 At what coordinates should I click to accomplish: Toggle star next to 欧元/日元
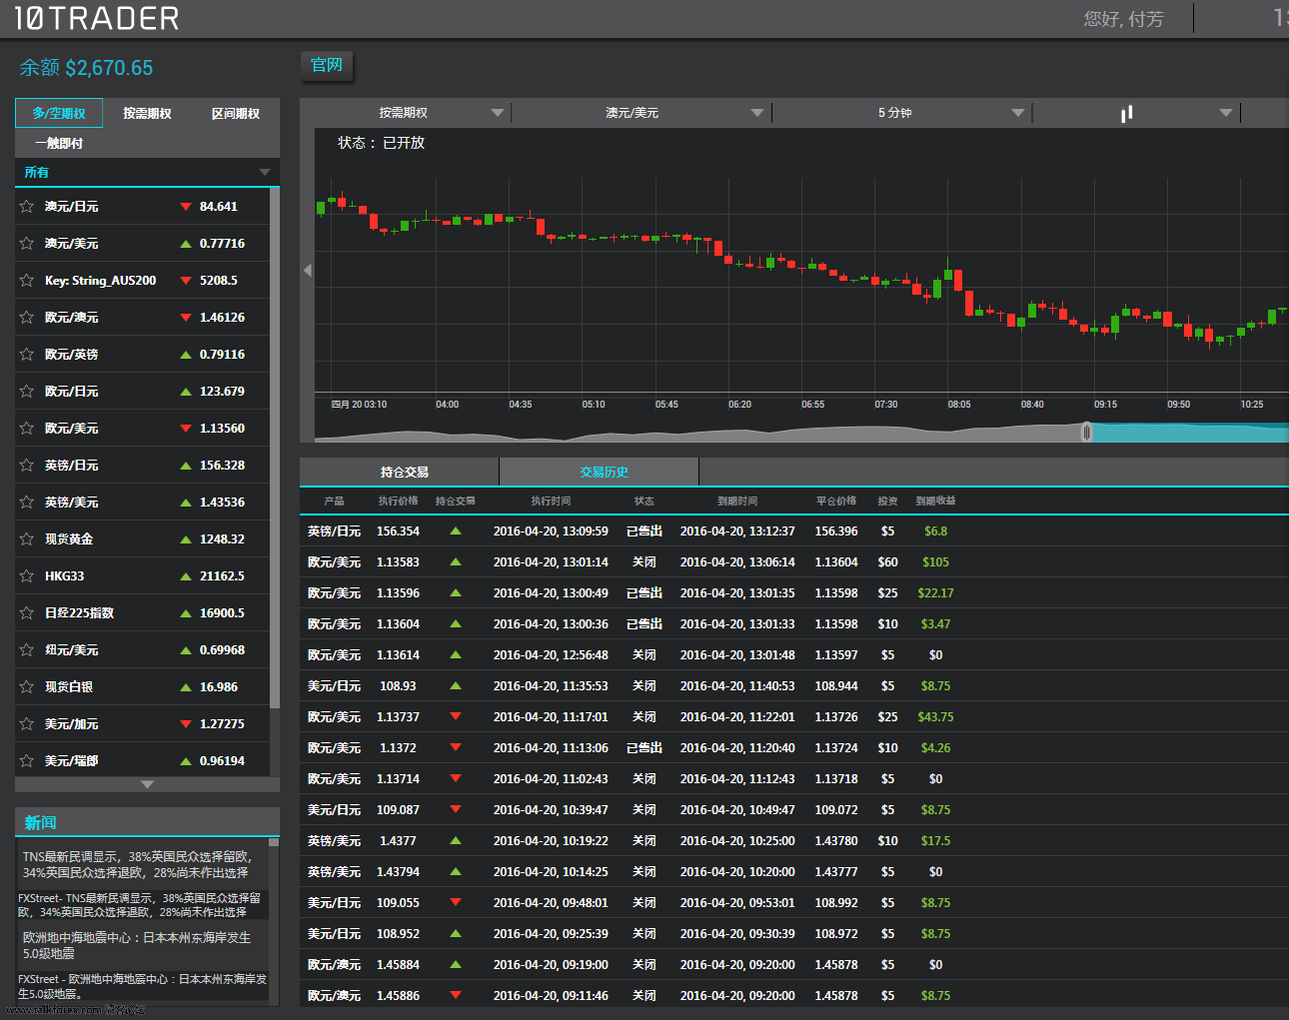coord(27,392)
